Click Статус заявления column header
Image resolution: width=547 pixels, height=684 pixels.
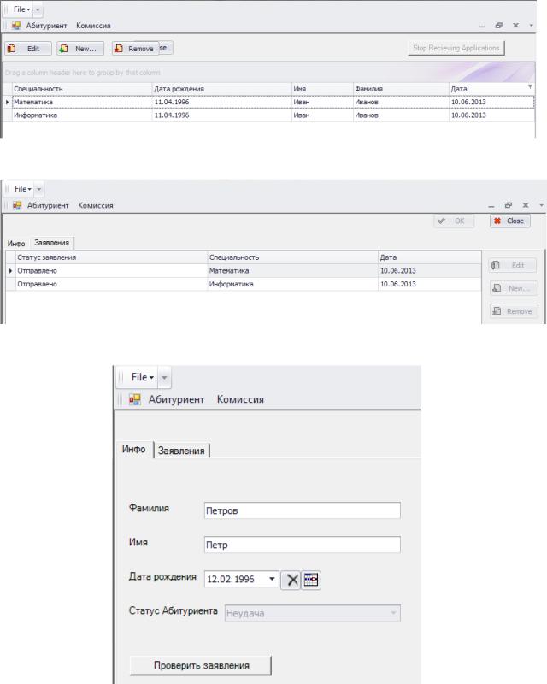pos(111,257)
